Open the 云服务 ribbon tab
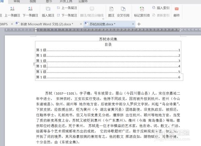Viewport: 201px width, 146px height. pyautogui.click(x=83, y=1)
